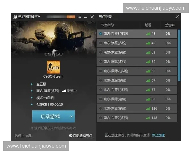
Task: Click the CSGO-Steam game icon
Action: (x=53, y=67)
